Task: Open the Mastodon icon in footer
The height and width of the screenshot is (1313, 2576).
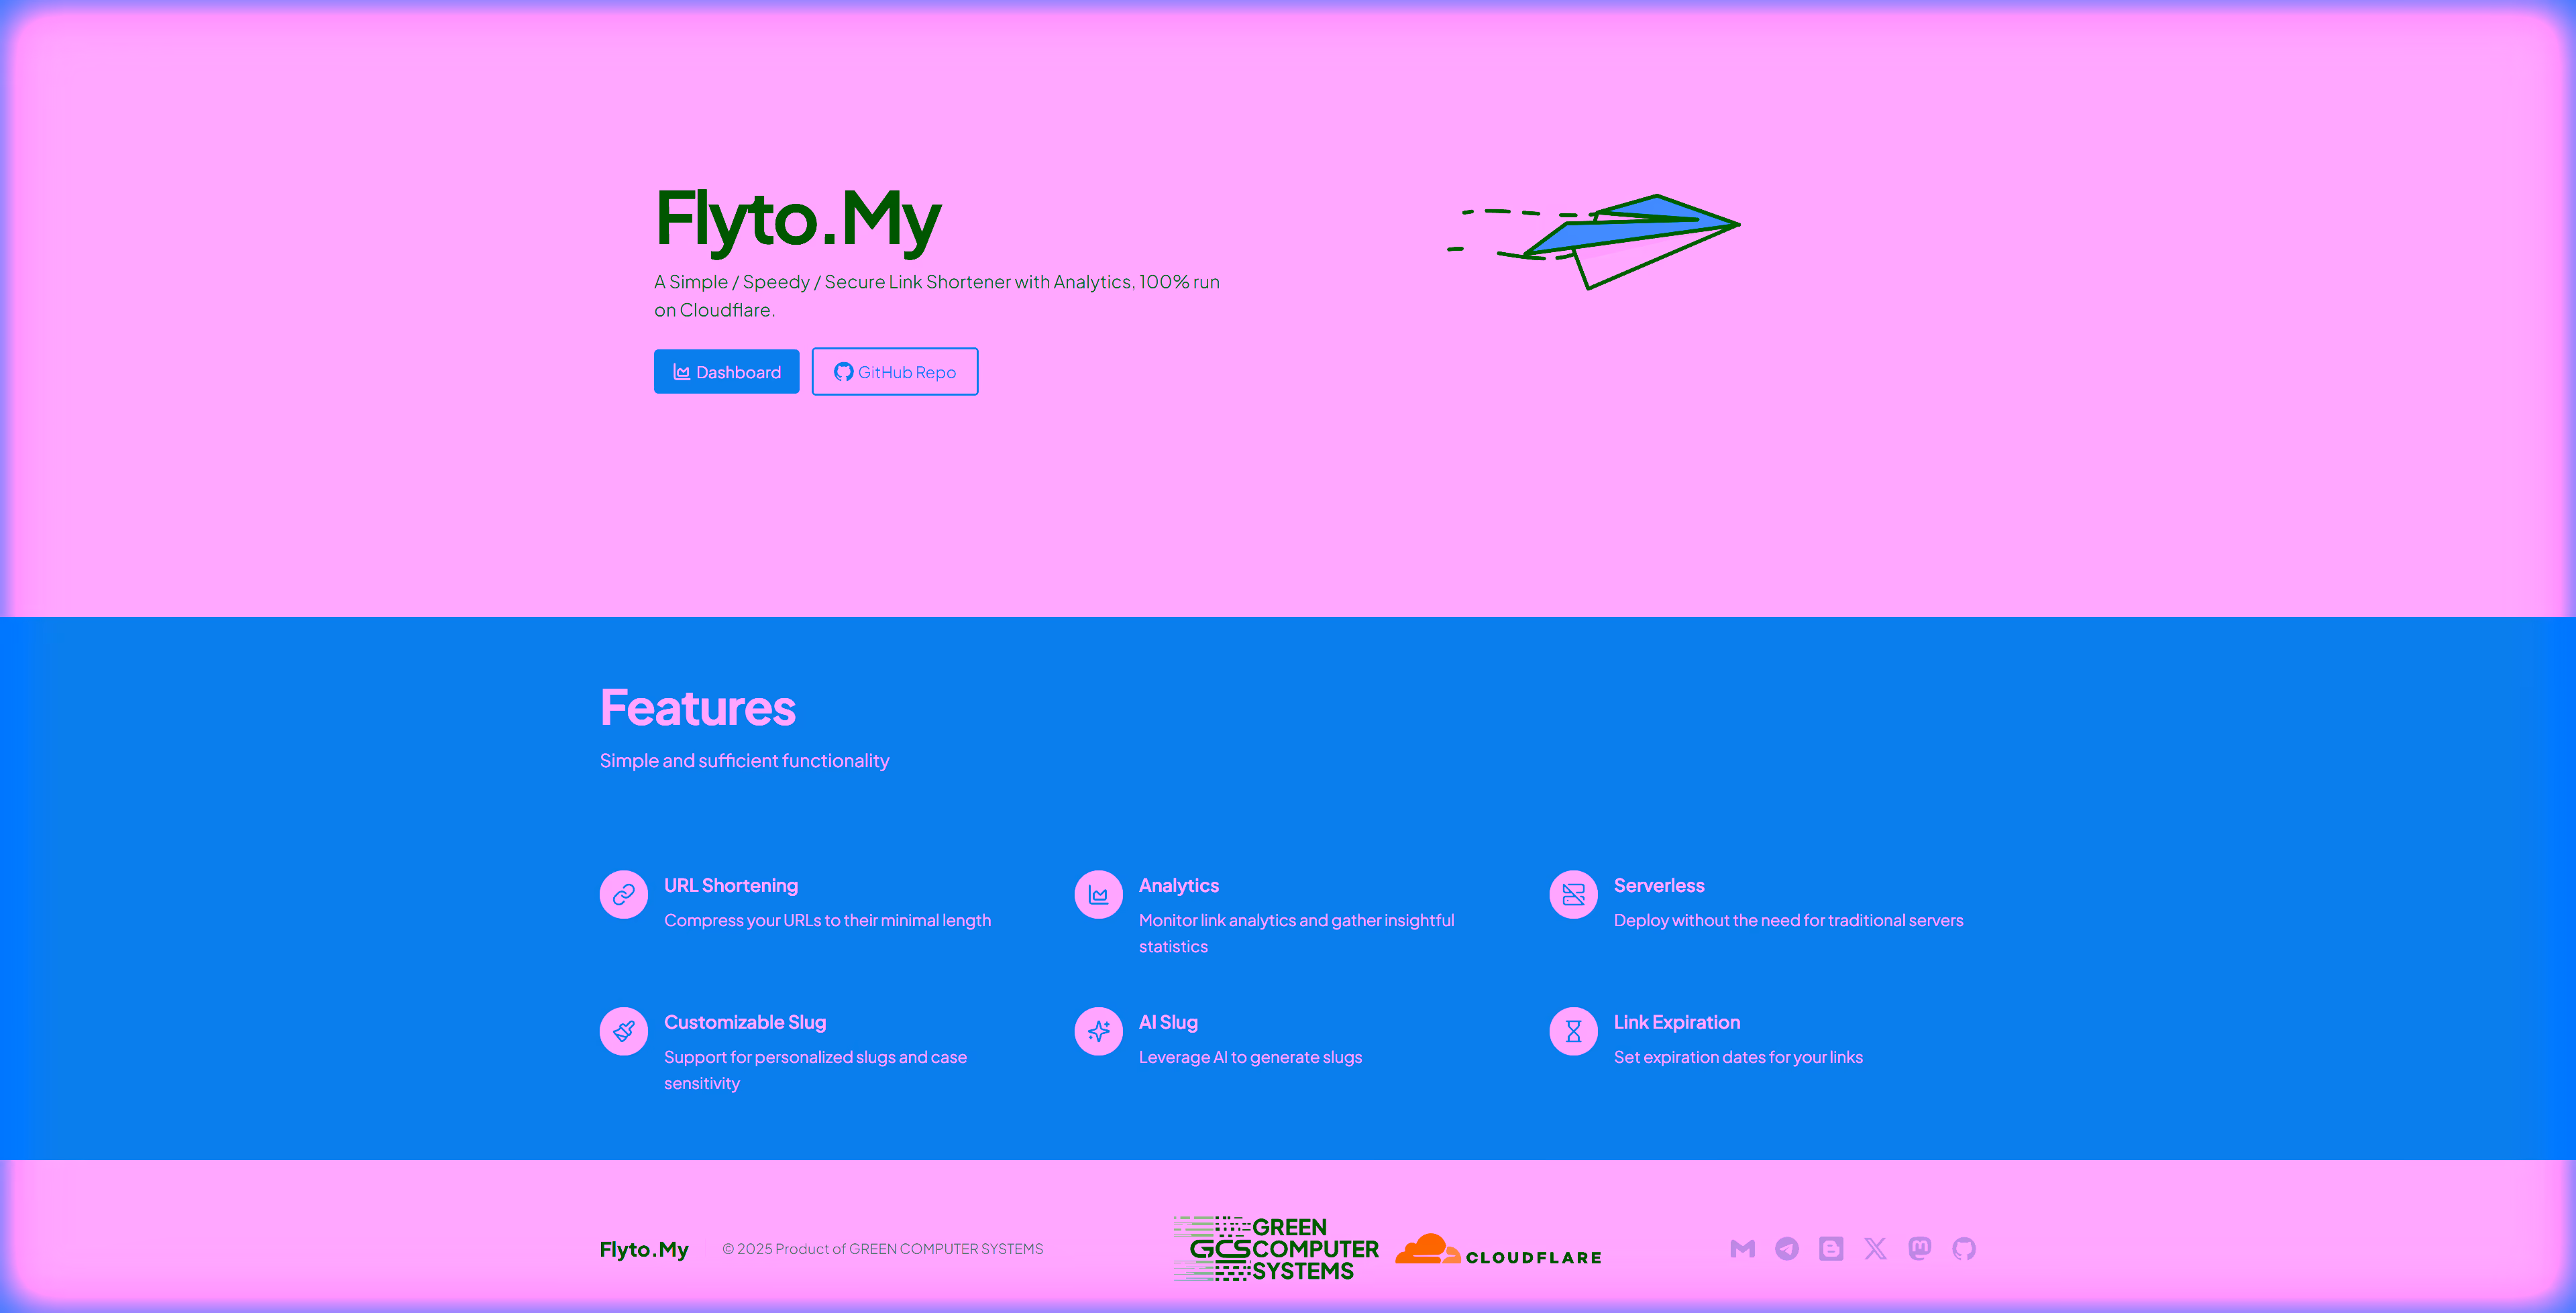Action: [1919, 1248]
